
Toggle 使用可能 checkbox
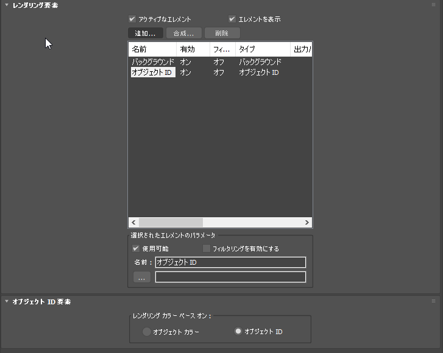coord(136,248)
